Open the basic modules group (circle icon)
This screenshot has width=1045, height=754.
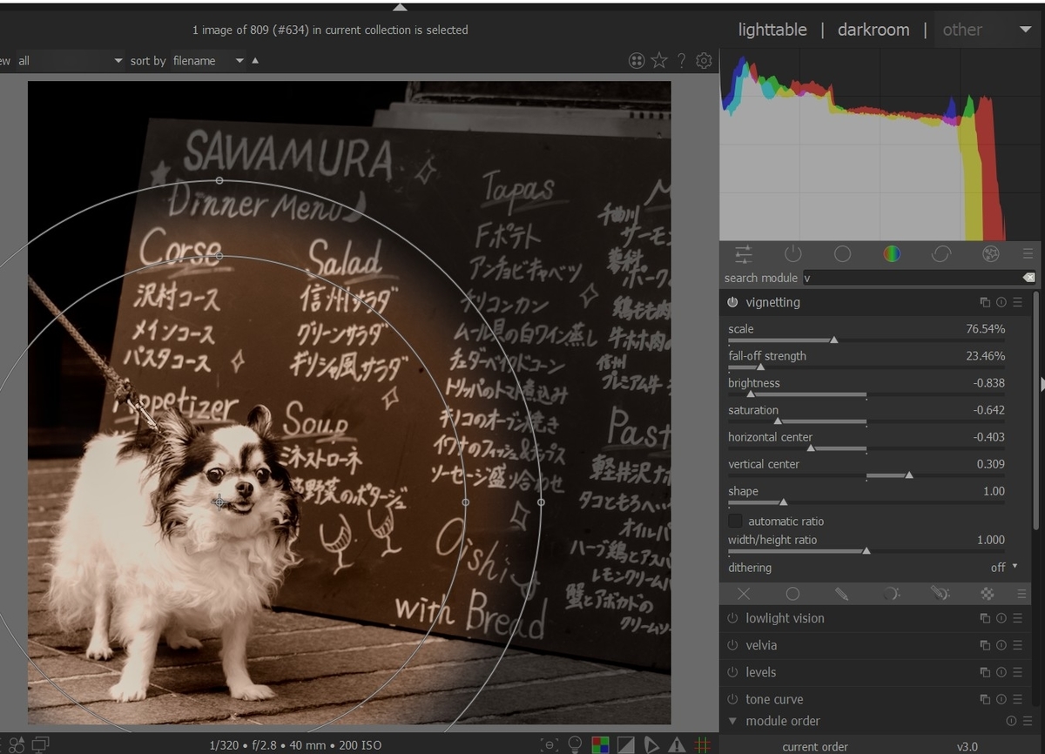842,253
